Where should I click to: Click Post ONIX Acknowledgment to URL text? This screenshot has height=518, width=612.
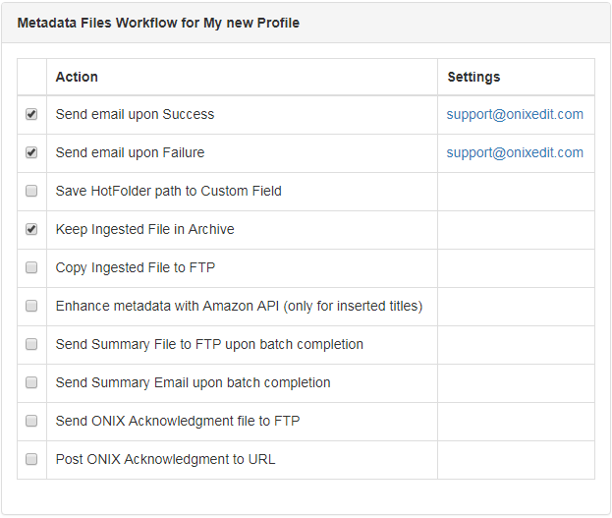(165, 459)
